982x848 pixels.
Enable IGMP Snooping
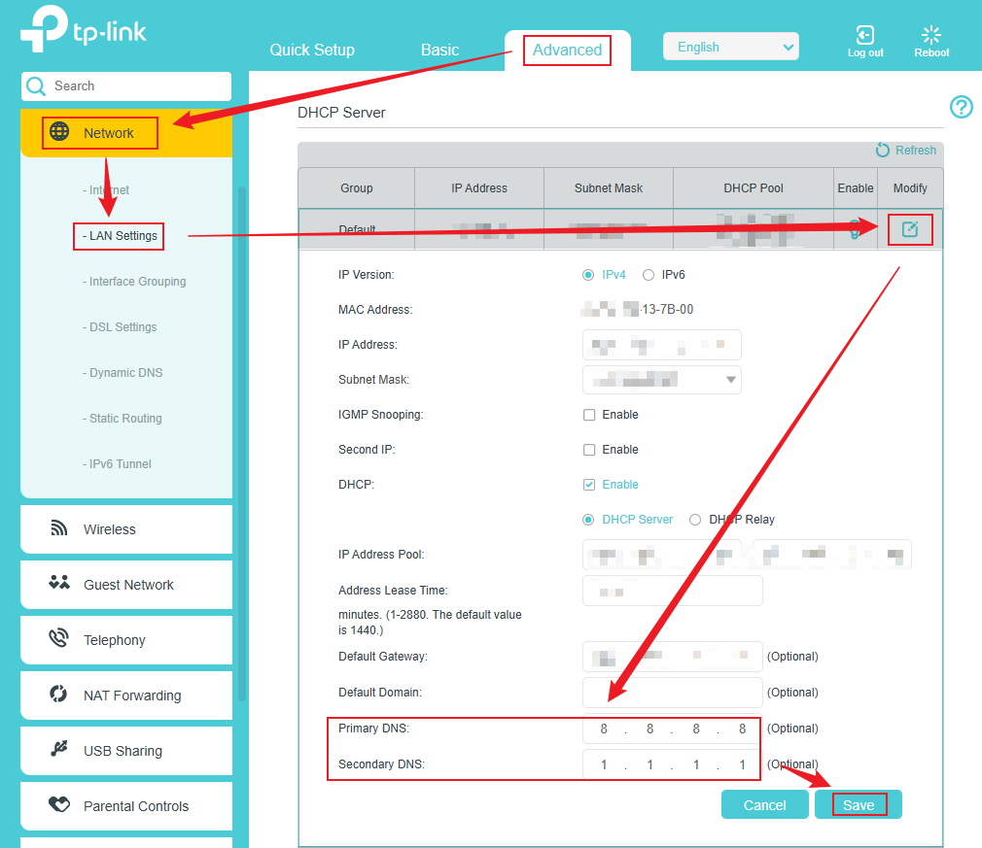coord(589,414)
